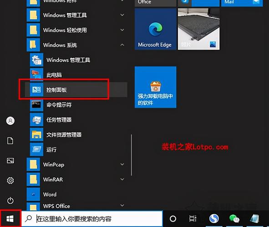269x227 pixels.
Task: Open the Mail tile
Action: 242,3
